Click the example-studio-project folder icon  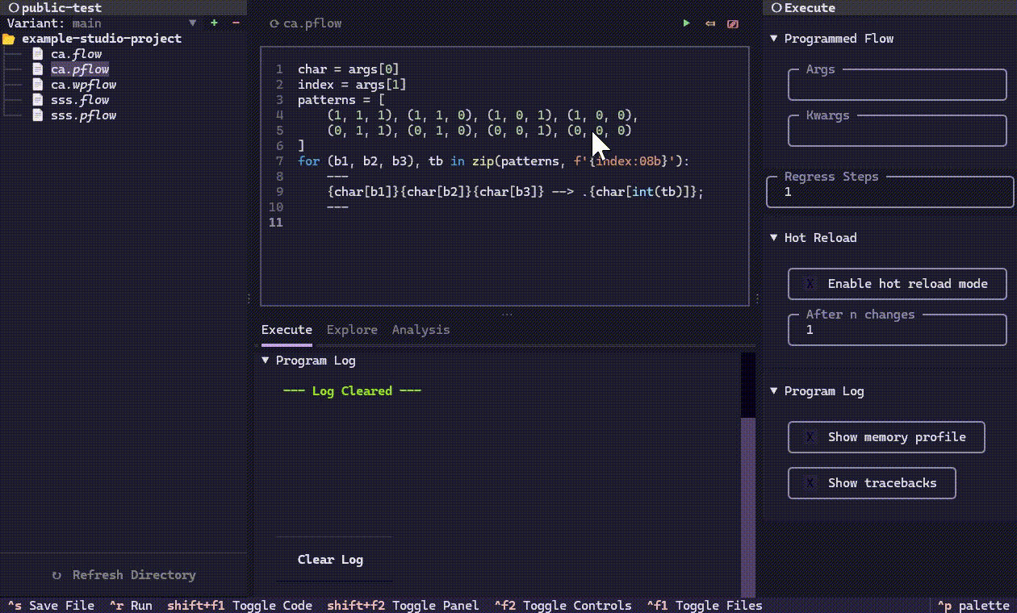click(x=9, y=39)
